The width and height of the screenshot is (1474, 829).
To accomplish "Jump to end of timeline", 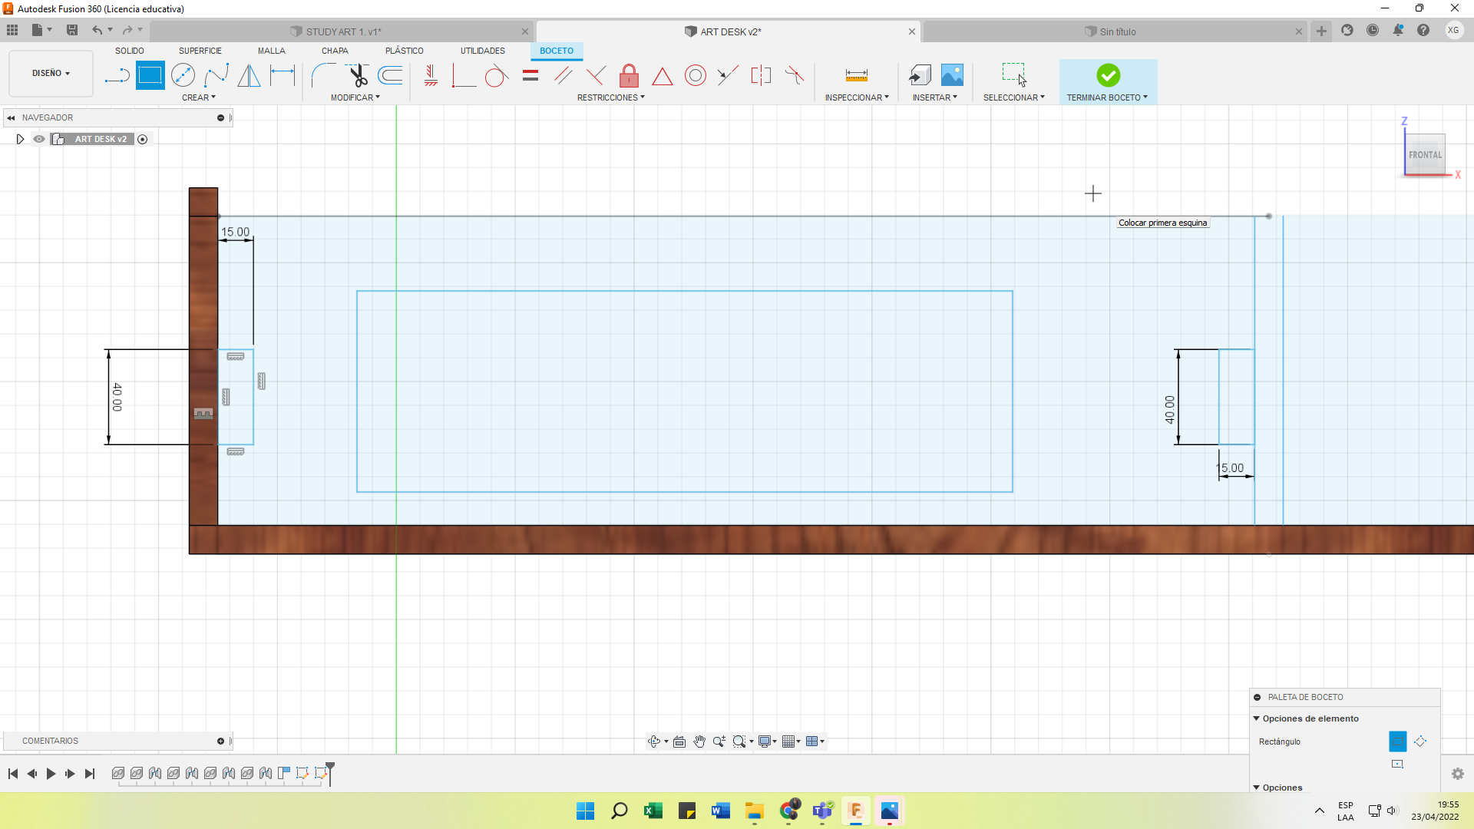I will coord(90,774).
